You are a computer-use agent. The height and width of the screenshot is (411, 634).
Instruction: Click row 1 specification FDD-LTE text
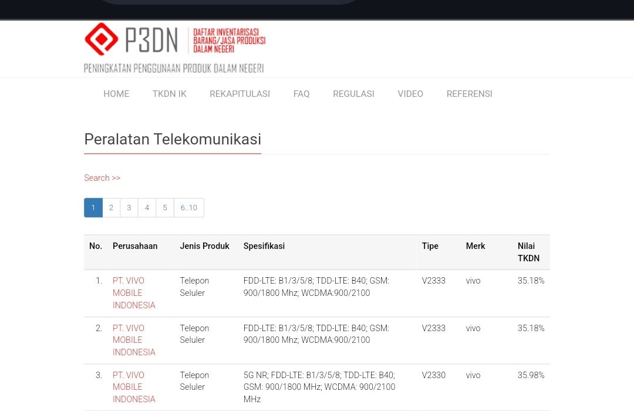(x=316, y=287)
